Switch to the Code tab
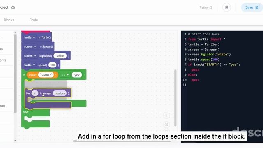This screenshot has width=263, height=148. pos(34,20)
